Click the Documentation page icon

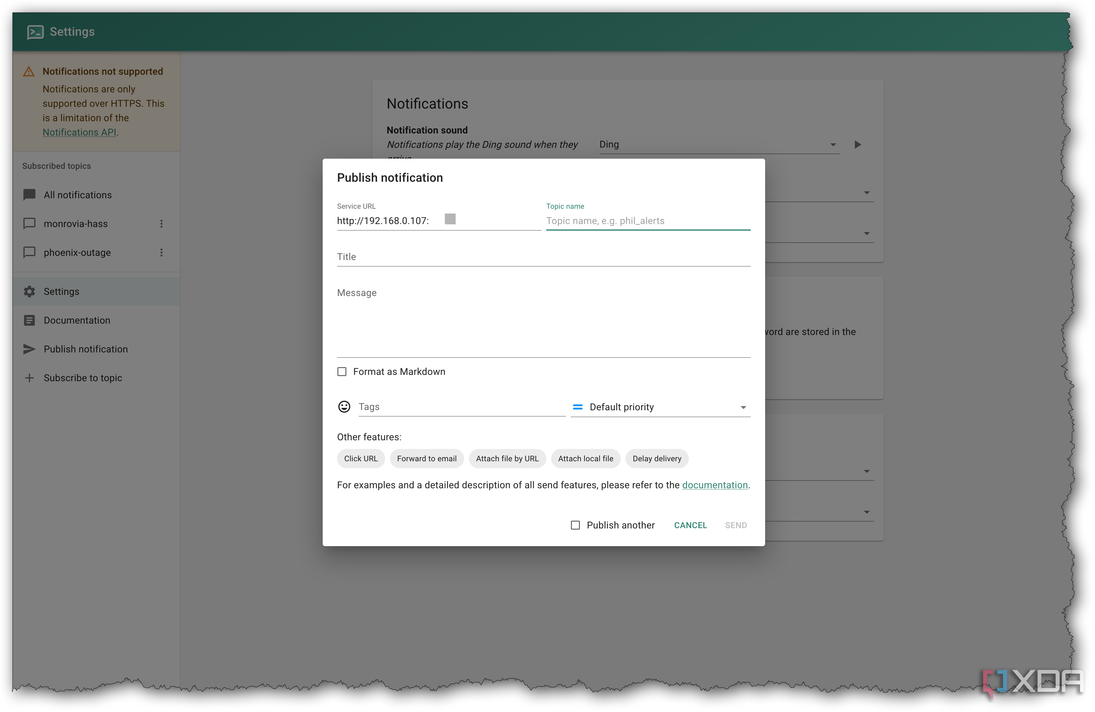[29, 320]
